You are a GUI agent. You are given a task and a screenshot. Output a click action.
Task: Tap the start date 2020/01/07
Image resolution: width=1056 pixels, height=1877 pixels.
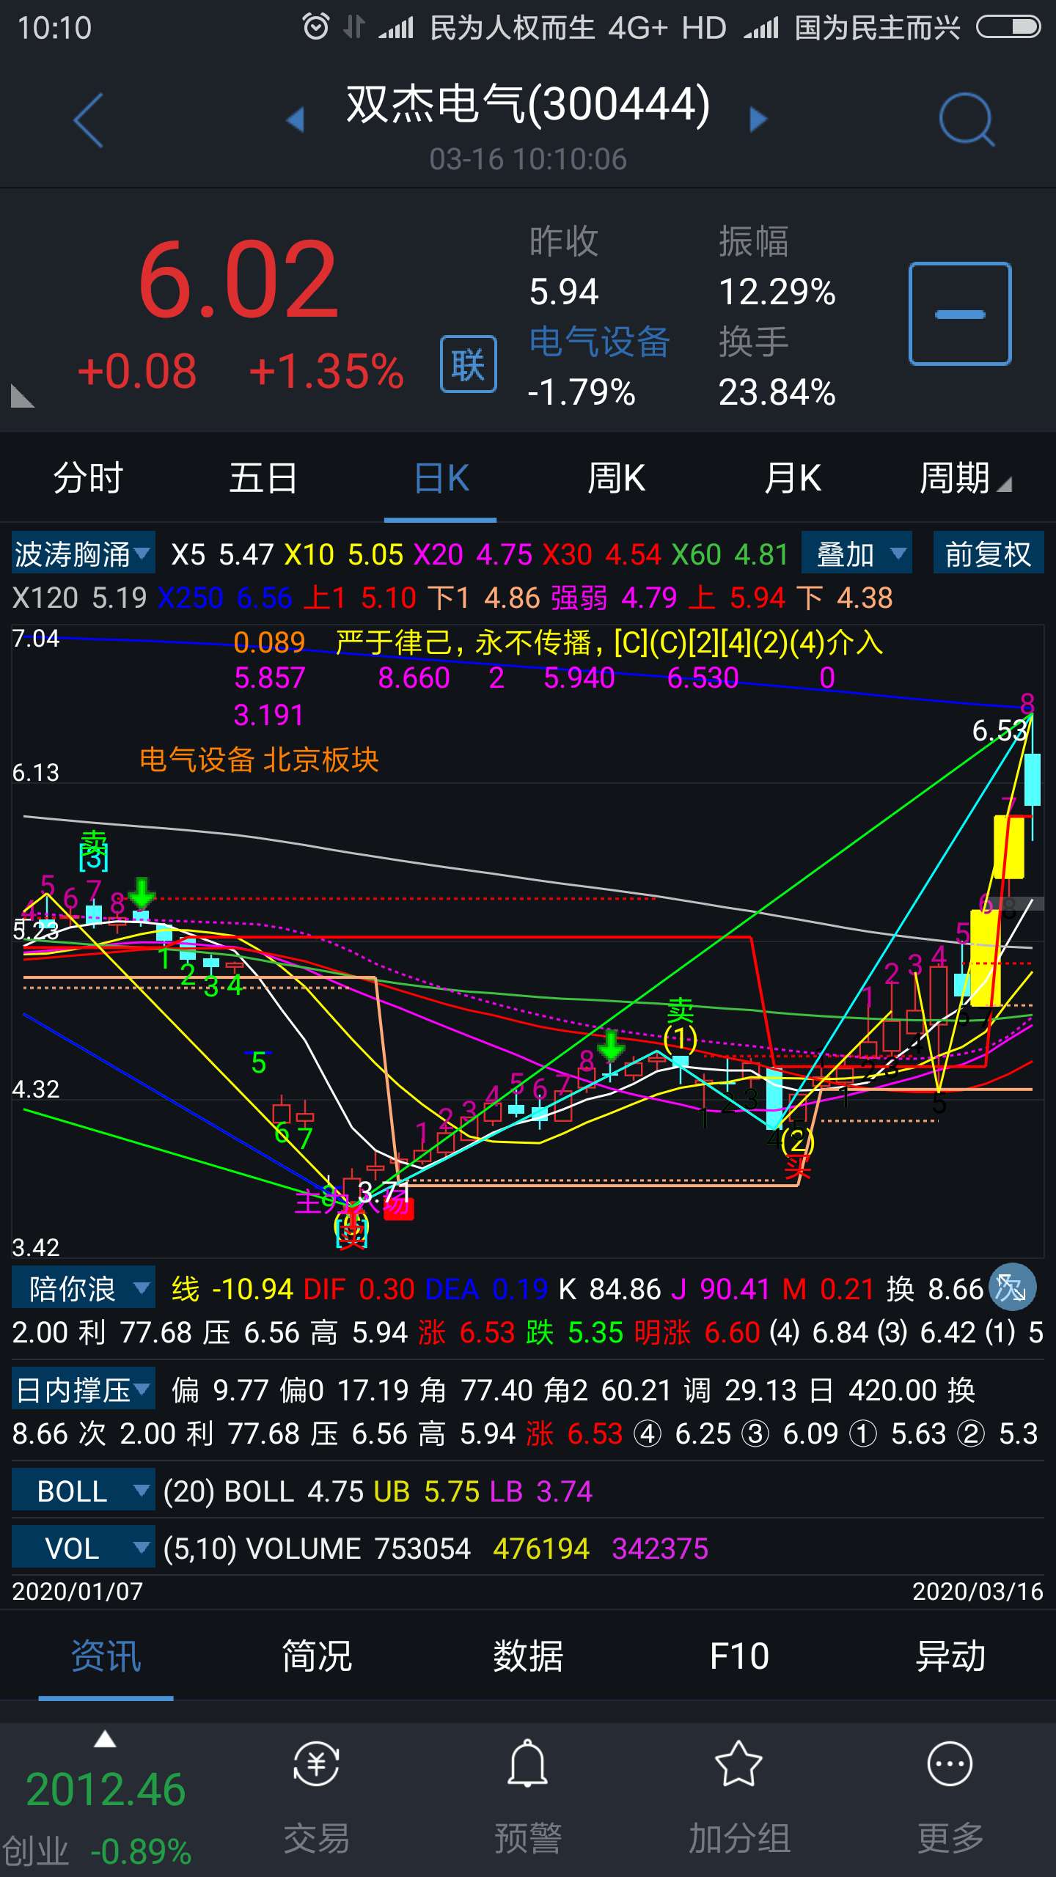78,1592
